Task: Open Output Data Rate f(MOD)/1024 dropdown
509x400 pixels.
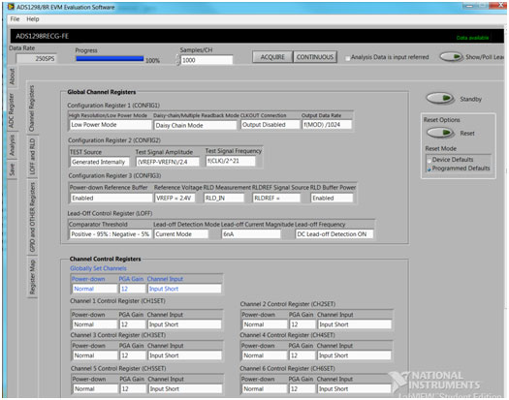Action: click(x=327, y=125)
